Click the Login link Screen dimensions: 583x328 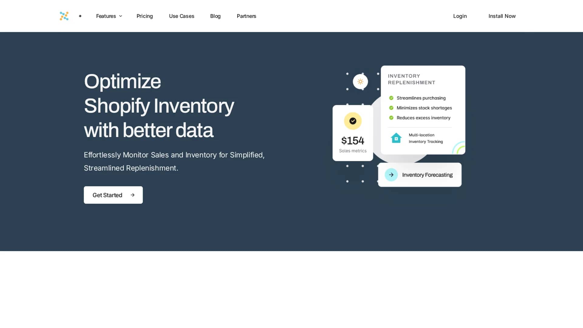click(x=460, y=16)
